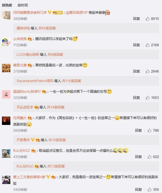Sort comments by 按热度
The height and width of the screenshot is (193, 162).
7,5
